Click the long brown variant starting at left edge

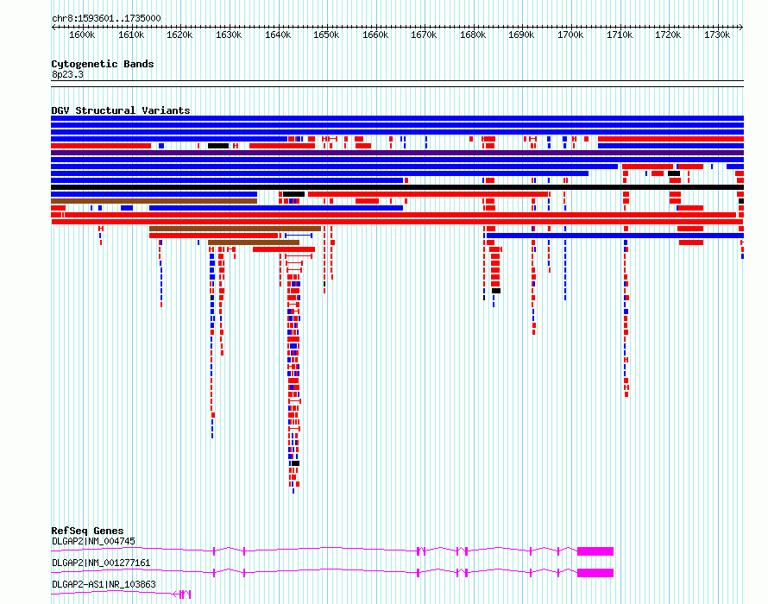click(x=154, y=201)
